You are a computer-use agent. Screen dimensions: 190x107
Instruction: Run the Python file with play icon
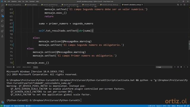(x=181, y=5)
